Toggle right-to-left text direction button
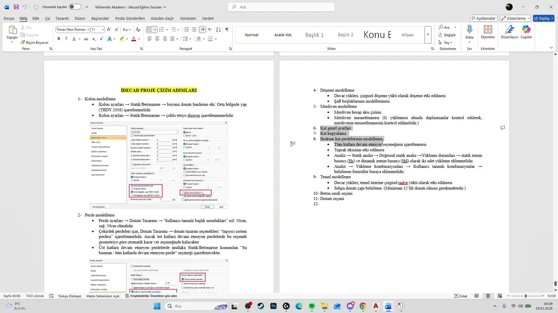The width and height of the screenshot is (558, 313). tap(210, 30)
